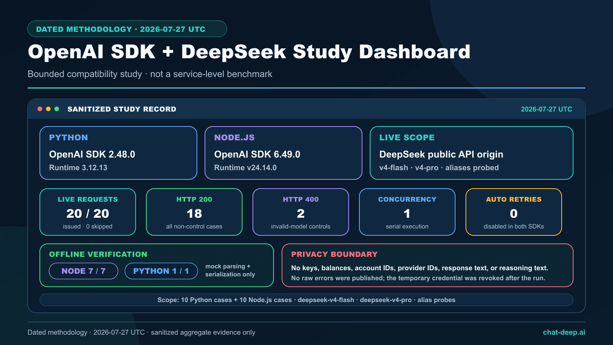Select the NODE 7 / 7 pill
The width and height of the screenshot is (613, 345).
click(x=84, y=271)
